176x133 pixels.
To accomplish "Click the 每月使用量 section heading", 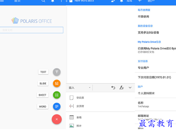I will coord(144,10).
